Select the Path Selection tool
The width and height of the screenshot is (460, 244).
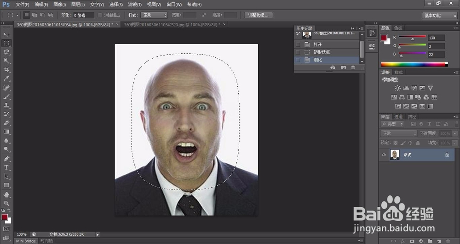(6, 177)
